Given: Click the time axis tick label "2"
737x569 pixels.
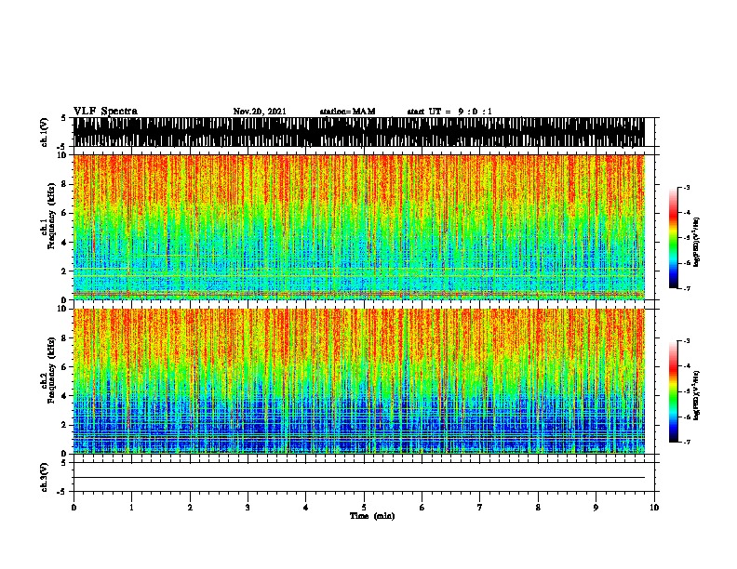Looking at the screenshot, I should tap(190, 508).
